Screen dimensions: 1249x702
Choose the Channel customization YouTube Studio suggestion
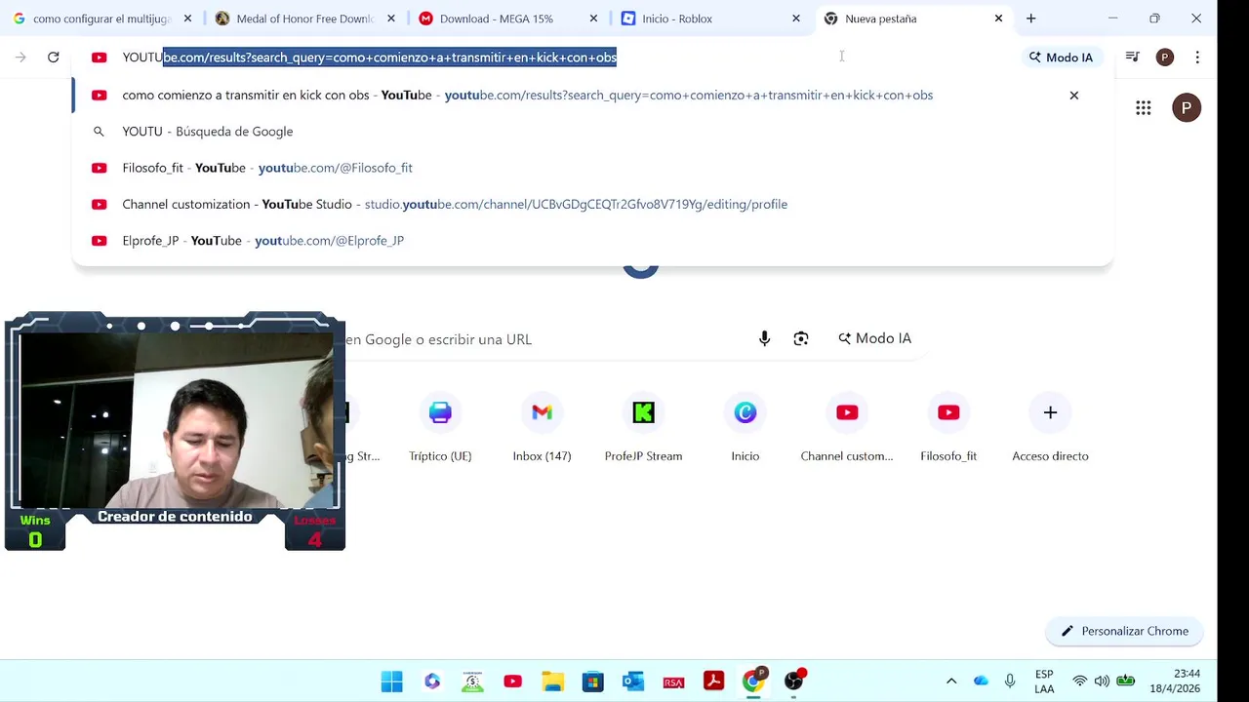592,204
